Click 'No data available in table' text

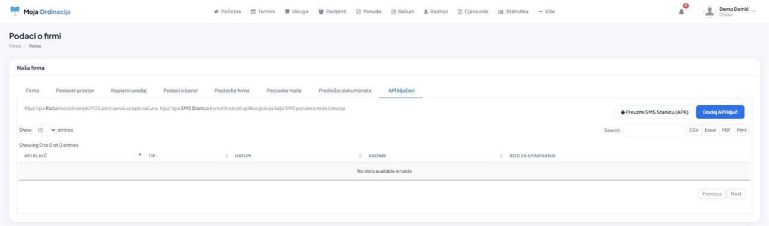click(384, 171)
